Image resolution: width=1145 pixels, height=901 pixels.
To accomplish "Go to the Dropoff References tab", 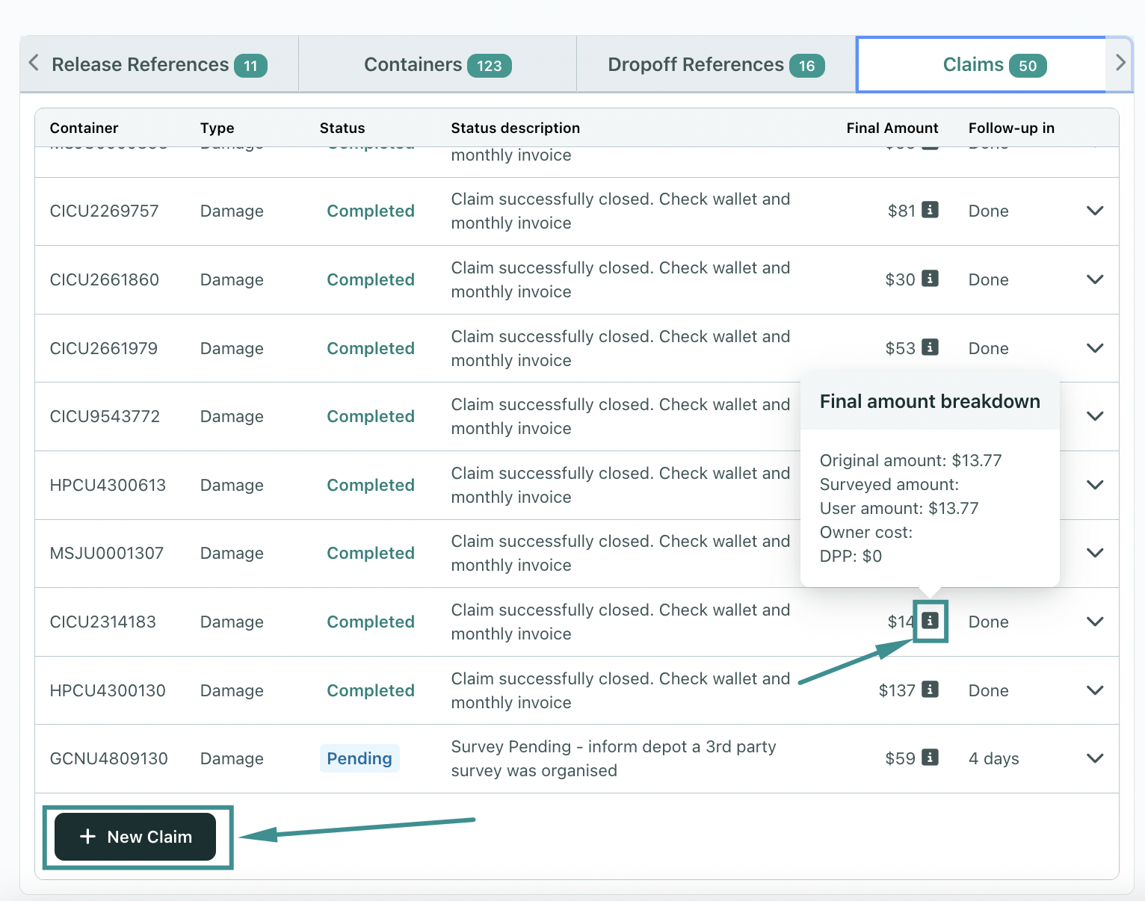I will [715, 65].
